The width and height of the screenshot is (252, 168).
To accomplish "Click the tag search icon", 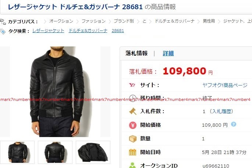I will click(3, 31).
